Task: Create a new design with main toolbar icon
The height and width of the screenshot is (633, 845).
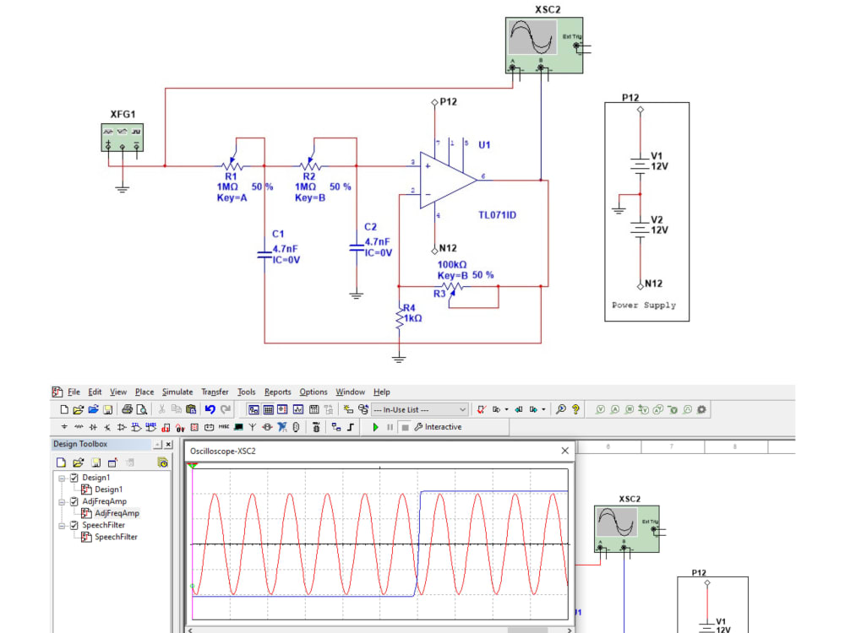Action: point(64,409)
